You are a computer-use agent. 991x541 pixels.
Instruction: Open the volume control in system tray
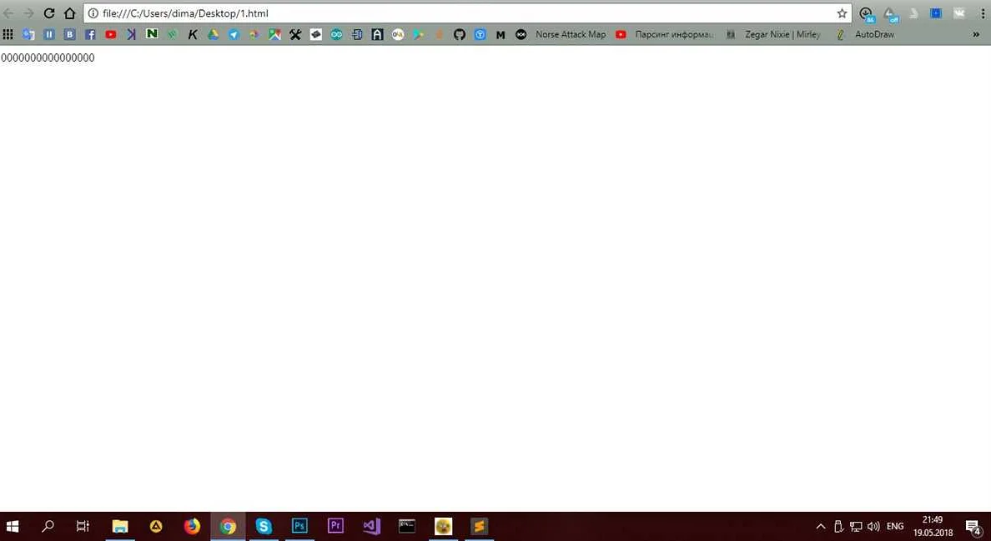[873, 527]
